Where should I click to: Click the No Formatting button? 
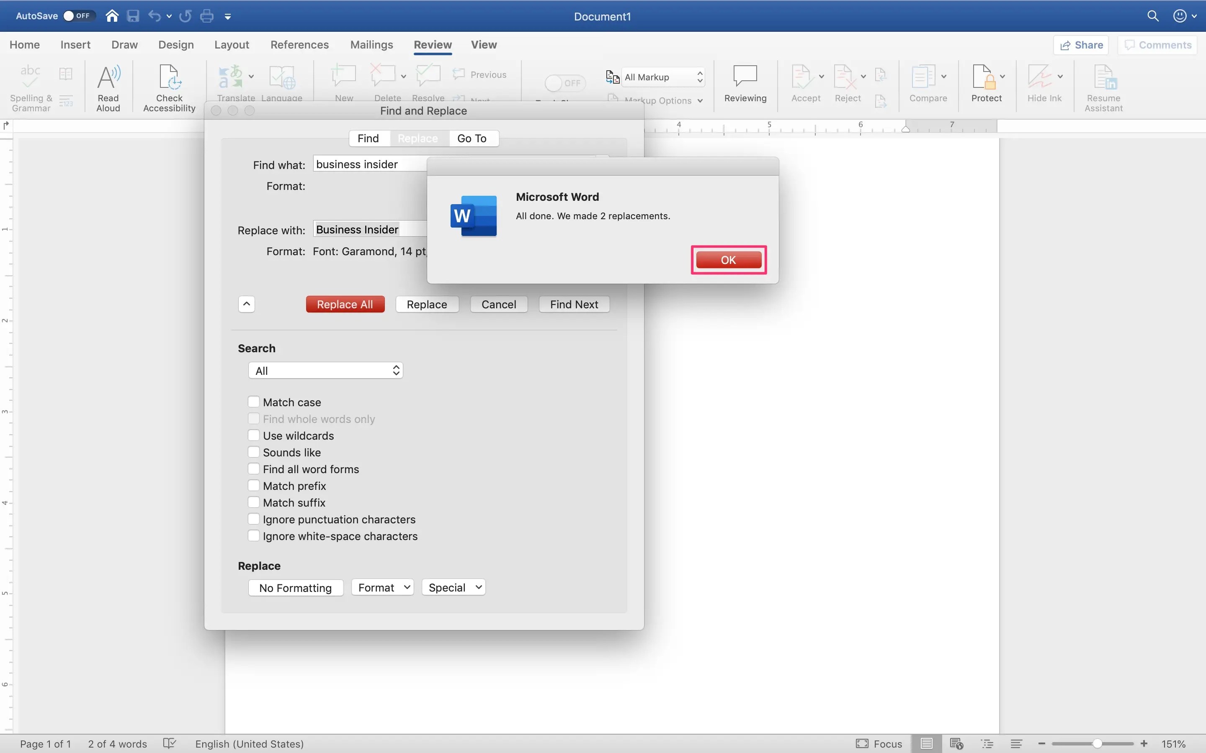click(x=296, y=588)
